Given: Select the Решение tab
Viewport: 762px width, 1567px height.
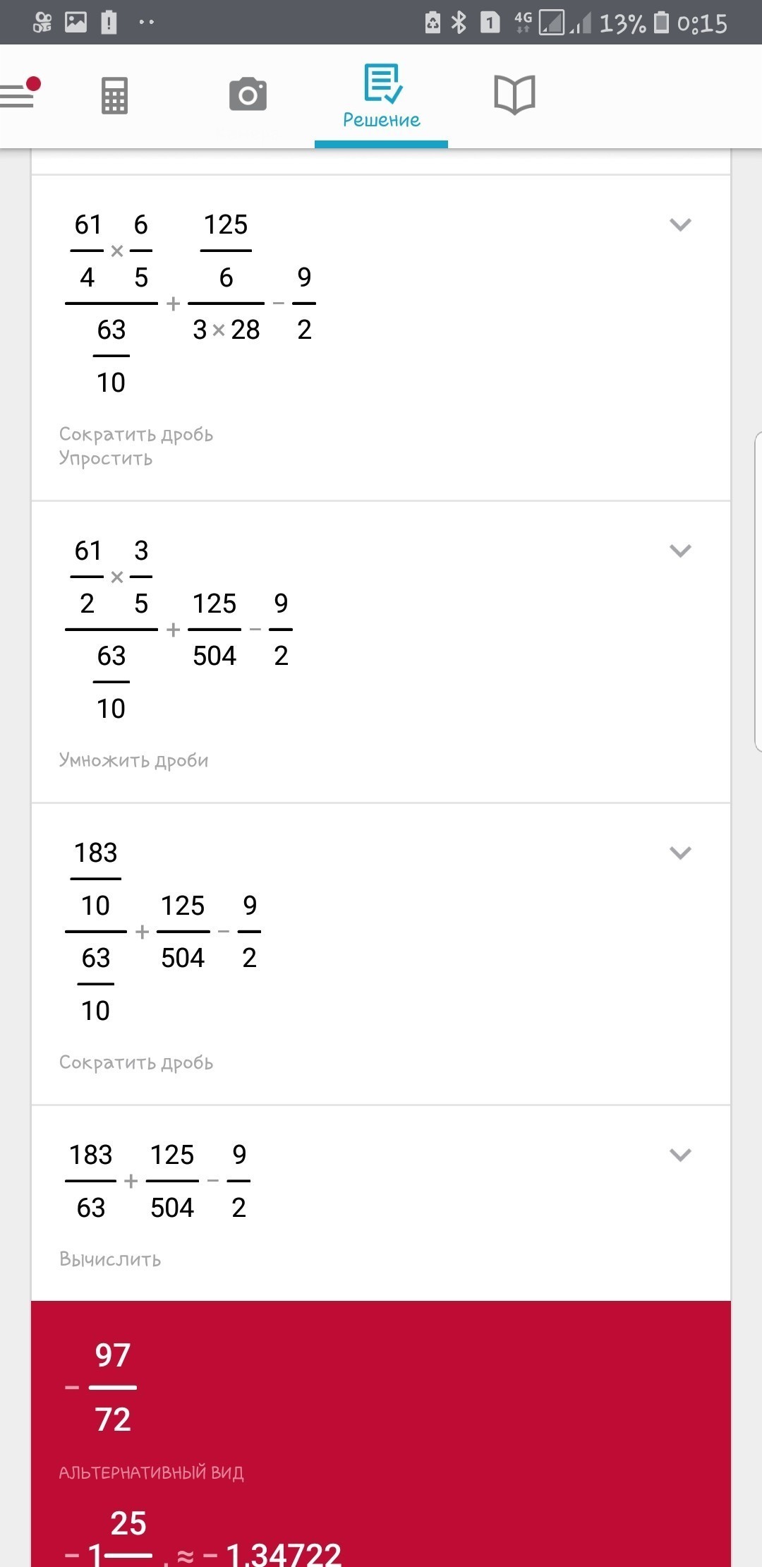Looking at the screenshot, I should tap(381, 96).
